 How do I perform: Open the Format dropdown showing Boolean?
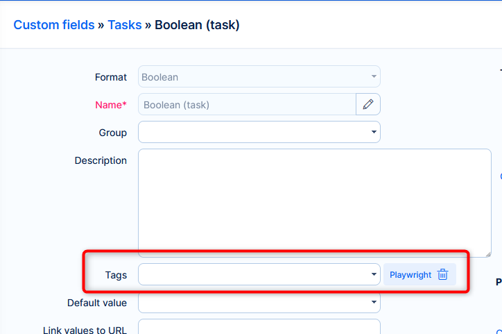click(259, 77)
